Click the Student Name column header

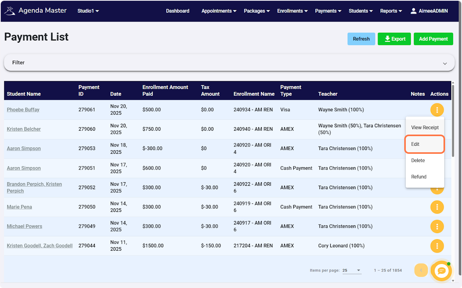(x=23, y=94)
